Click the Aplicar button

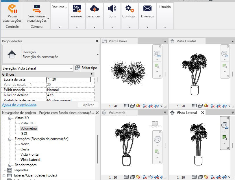(x=88, y=105)
